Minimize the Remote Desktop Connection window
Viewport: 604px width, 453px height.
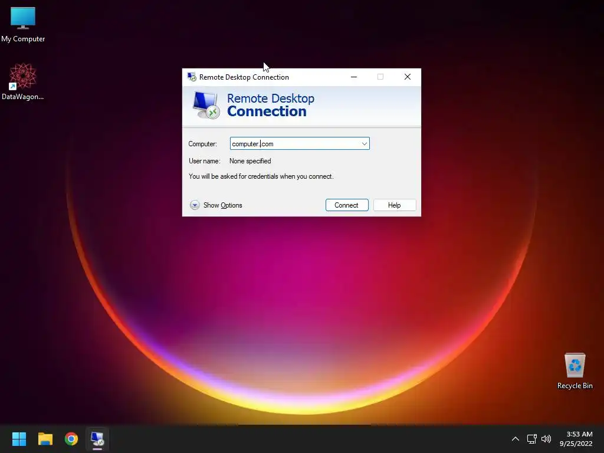tap(354, 77)
